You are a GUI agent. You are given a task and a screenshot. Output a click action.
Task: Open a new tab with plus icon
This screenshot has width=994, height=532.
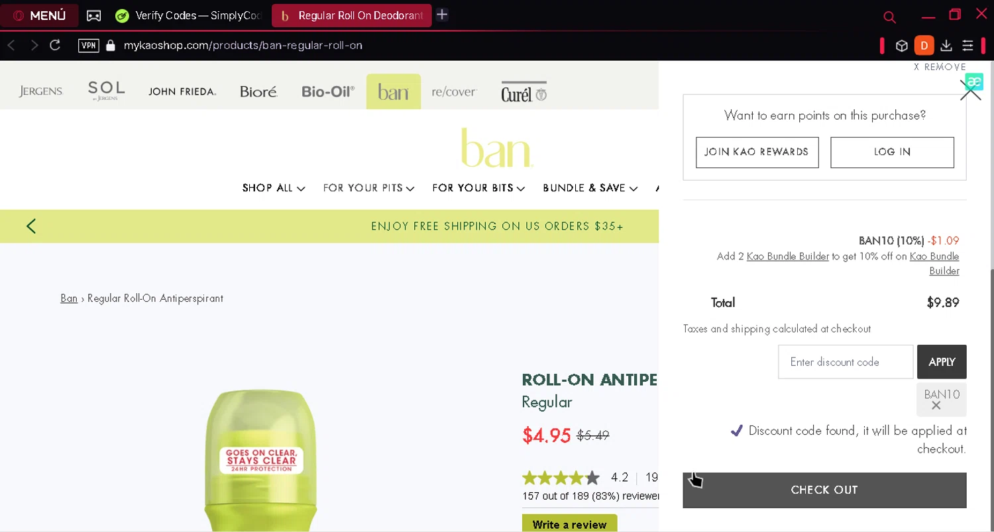tap(442, 15)
